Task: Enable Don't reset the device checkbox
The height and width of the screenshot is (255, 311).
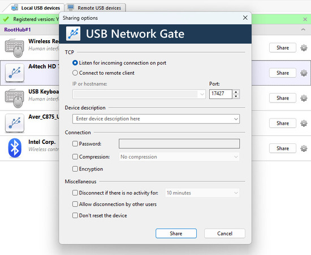Action: (75, 215)
